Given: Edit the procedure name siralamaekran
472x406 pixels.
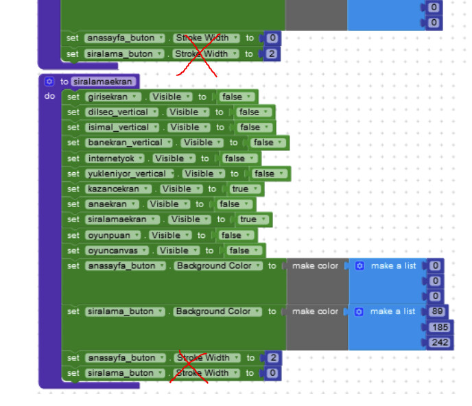Looking at the screenshot, I should [x=103, y=82].
